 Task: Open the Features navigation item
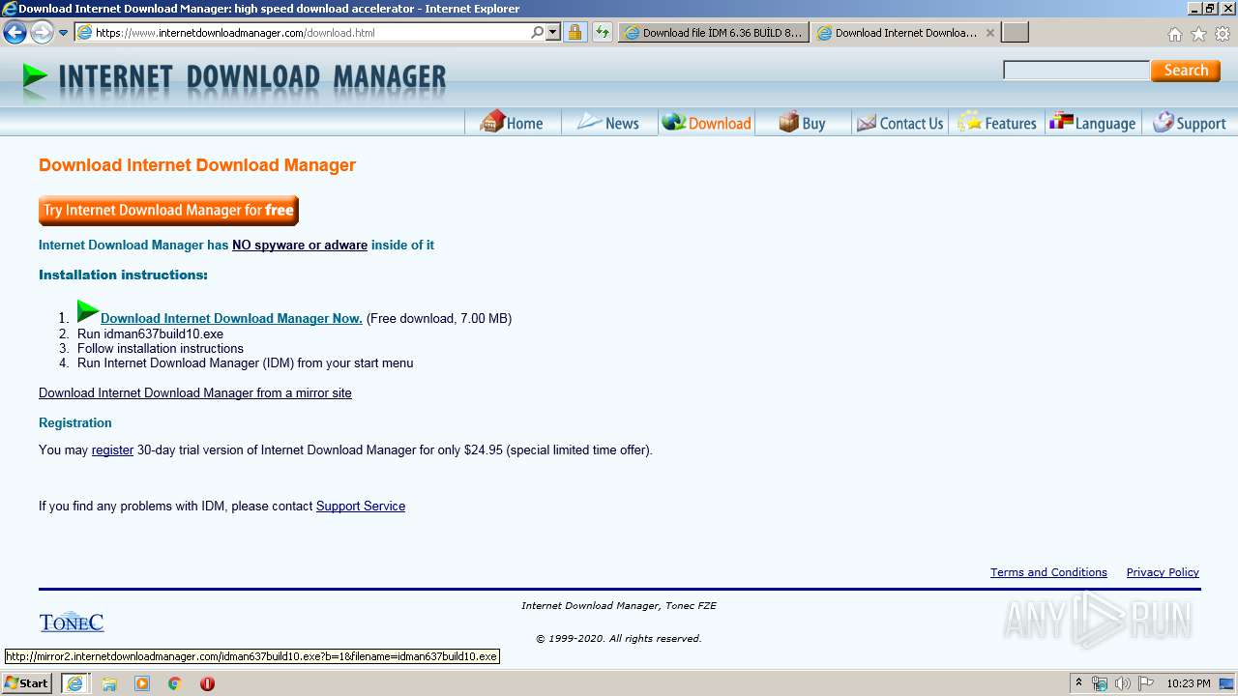[997, 123]
